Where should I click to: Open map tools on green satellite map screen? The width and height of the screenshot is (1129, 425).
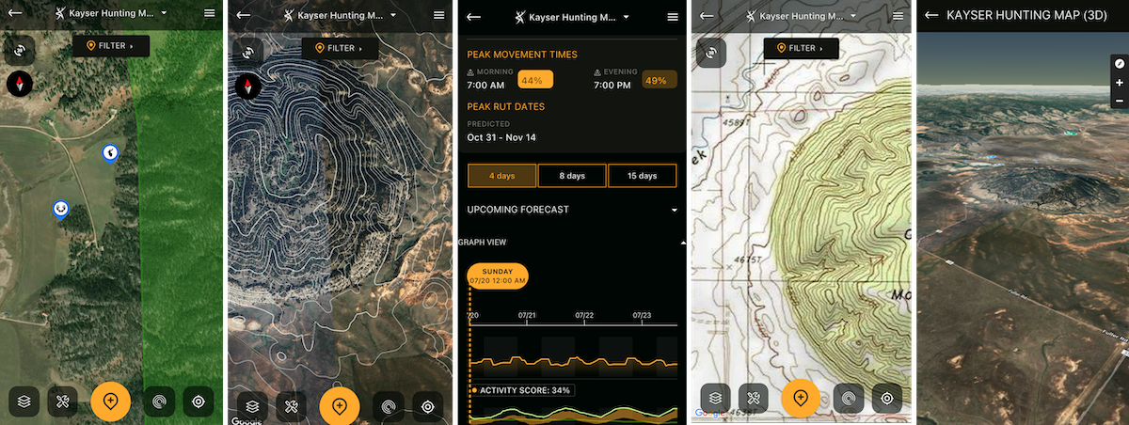(64, 402)
